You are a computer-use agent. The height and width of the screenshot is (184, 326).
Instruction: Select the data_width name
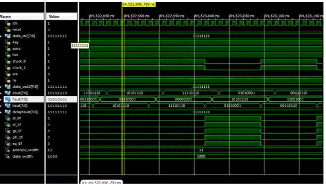coord(23,157)
